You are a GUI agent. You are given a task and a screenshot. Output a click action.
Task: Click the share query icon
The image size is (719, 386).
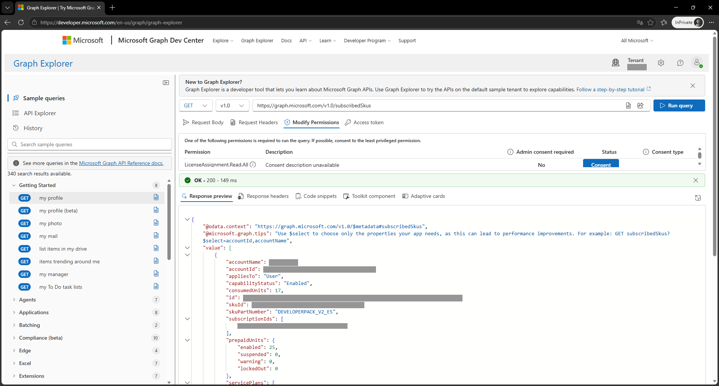pyautogui.click(x=641, y=105)
